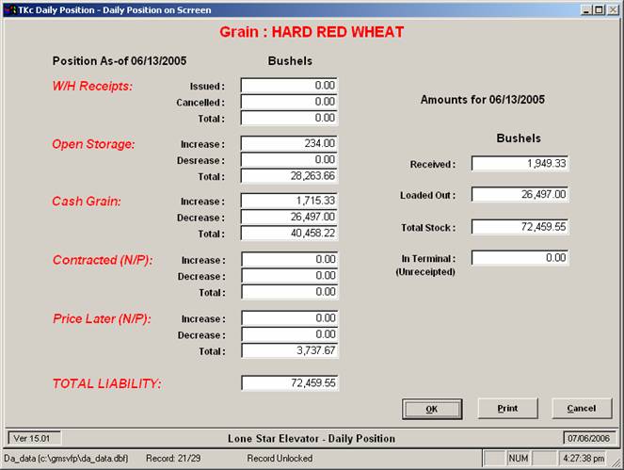
Task: Focus the Cash Grain Increase field
Action: (x=289, y=202)
